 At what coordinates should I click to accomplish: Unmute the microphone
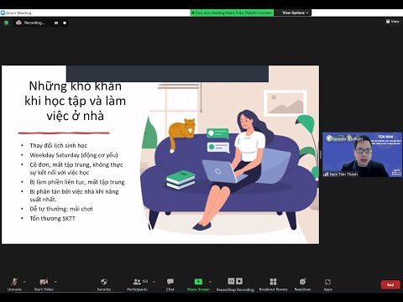pyautogui.click(x=14, y=284)
